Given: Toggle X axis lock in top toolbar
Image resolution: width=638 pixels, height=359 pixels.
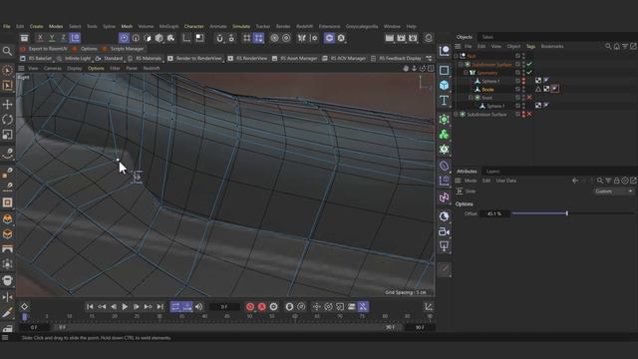Looking at the screenshot, I should point(40,38).
